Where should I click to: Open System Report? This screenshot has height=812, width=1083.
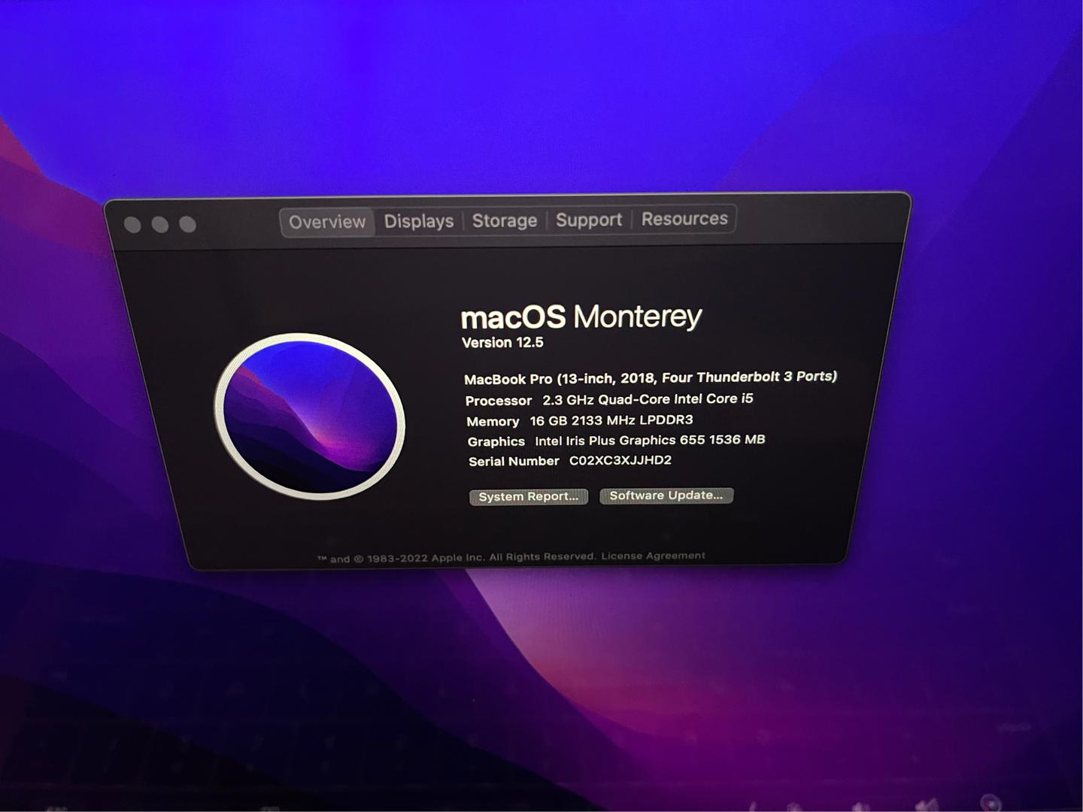tap(528, 497)
